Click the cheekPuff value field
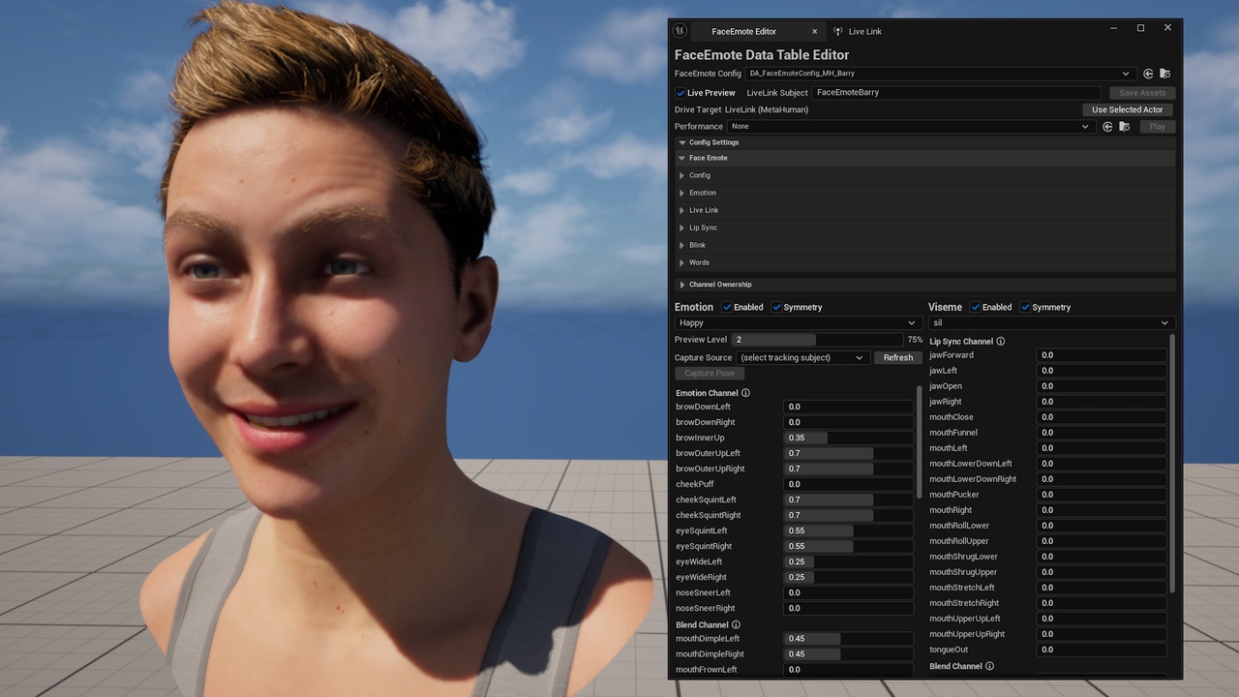The width and height of the screenshot is (1239, 697). [848, 484]
